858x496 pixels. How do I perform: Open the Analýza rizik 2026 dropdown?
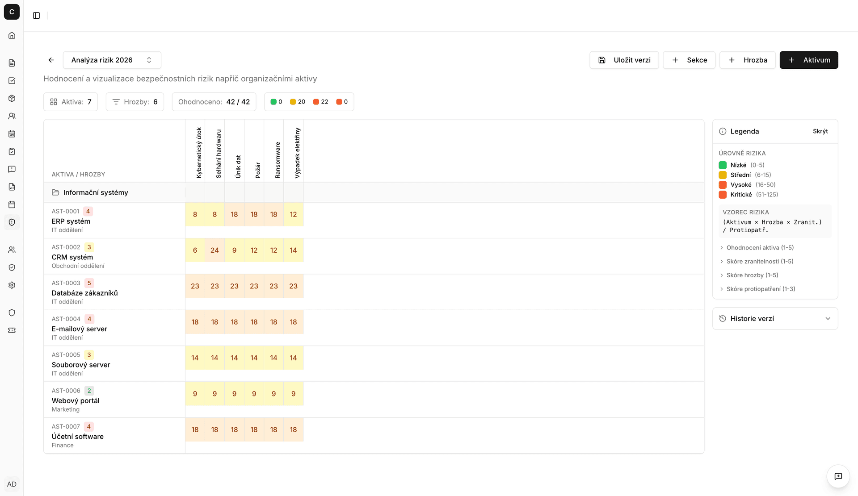pos(112,60)
